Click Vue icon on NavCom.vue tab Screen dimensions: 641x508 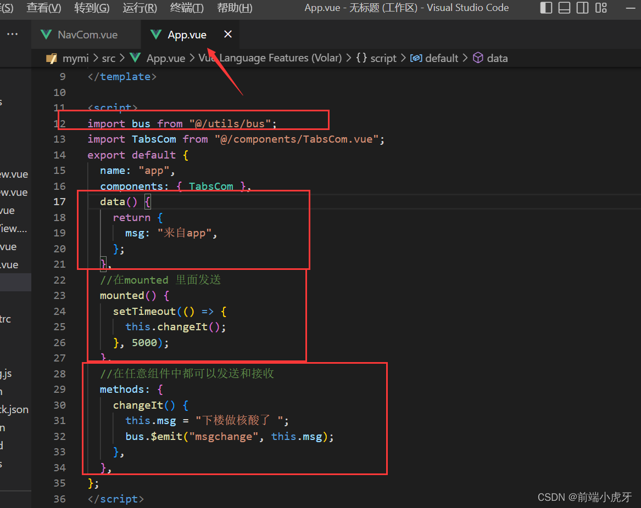(x=46, y=35)
